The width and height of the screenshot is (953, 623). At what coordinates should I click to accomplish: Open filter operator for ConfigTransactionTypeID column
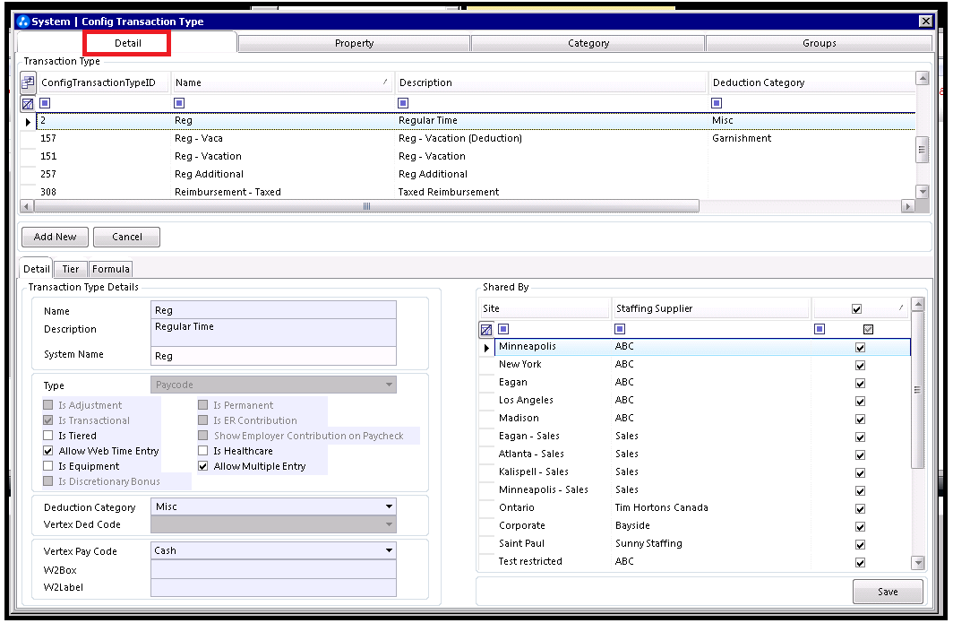coord(45,103)
